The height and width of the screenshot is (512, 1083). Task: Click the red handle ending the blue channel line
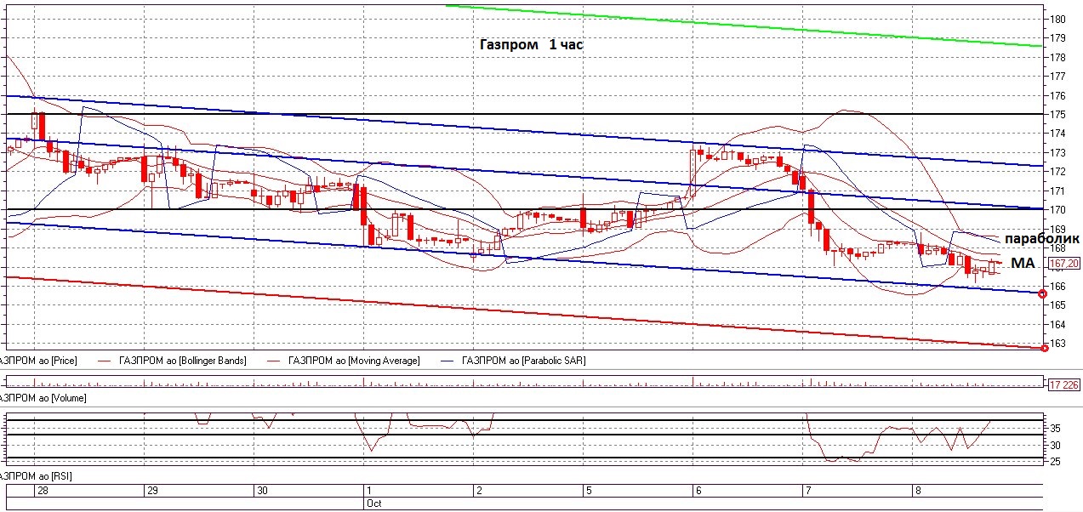[x=1044, y=293]
